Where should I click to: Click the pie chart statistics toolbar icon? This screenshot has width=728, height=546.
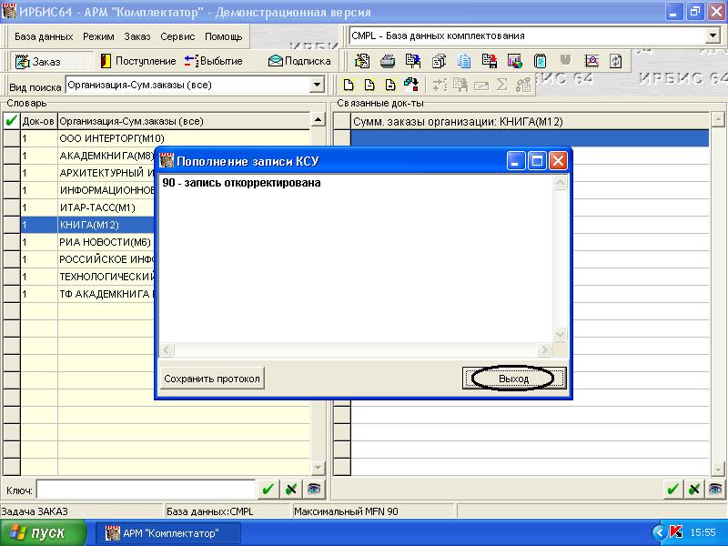pyautogui.click(x=515, y=62)
